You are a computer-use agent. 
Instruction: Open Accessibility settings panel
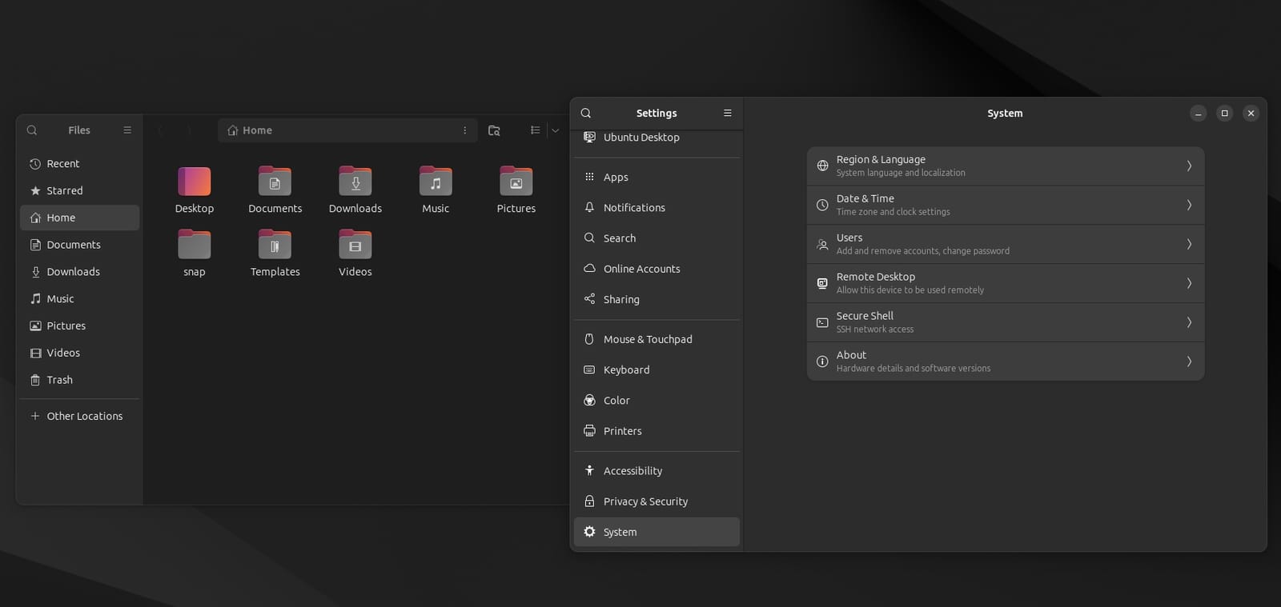[x=657, y=470]
